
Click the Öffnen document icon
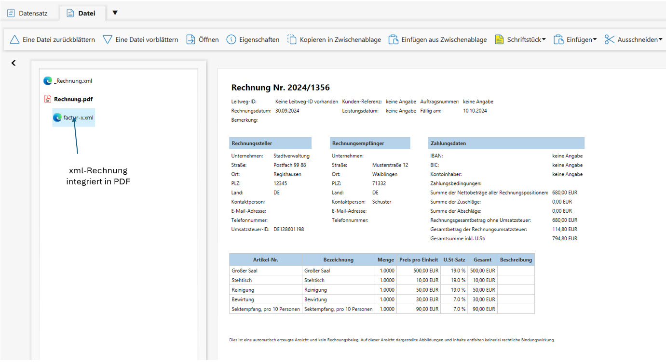tap(190, 39)
